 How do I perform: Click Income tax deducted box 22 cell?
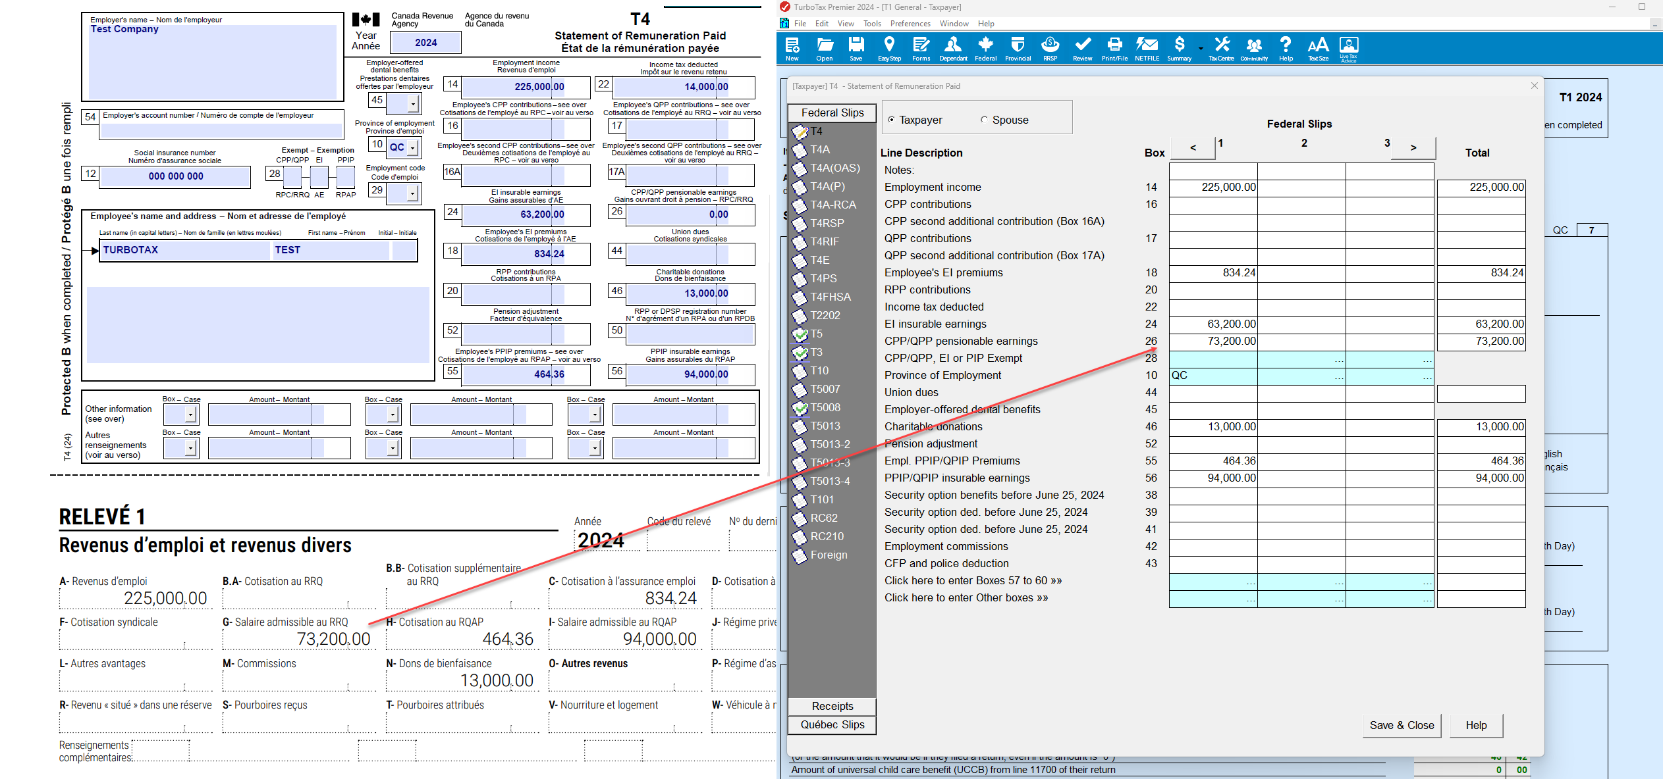(x=1213, y=307)
